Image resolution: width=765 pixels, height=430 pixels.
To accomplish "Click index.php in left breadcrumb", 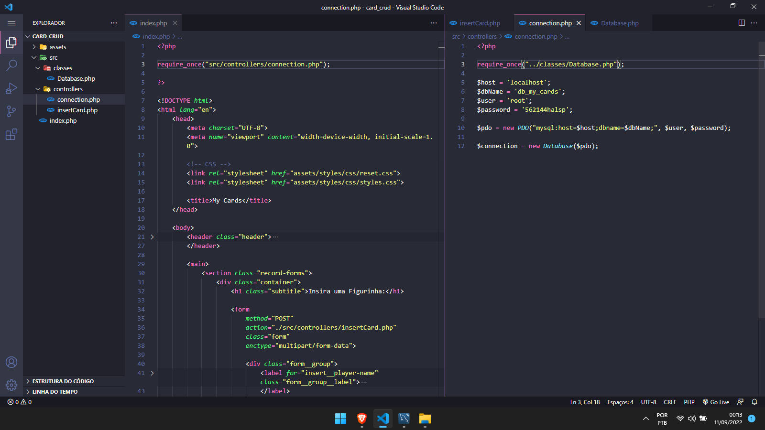I will tap(156, 36).
